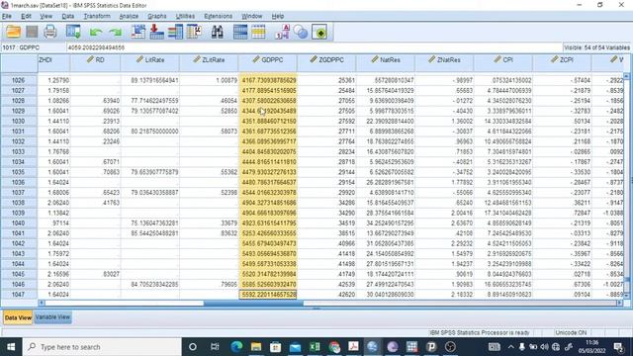
Task: Redo the action with green arrow
Action: [115, 33]
